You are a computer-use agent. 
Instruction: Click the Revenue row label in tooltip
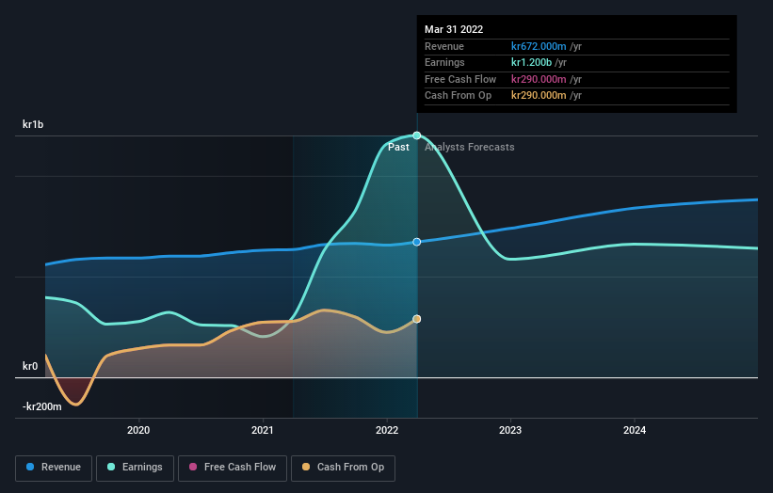444,46
